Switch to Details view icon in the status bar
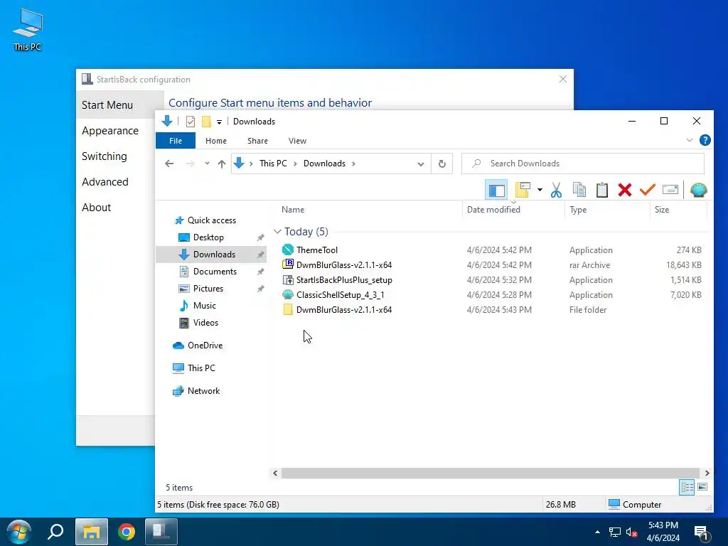Image resolution: width=728 pixels, height=546 pixels. point(687,487)
